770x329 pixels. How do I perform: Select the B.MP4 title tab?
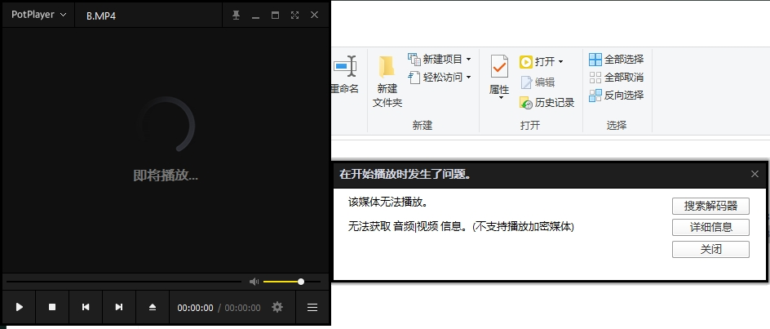click(101, 16)
